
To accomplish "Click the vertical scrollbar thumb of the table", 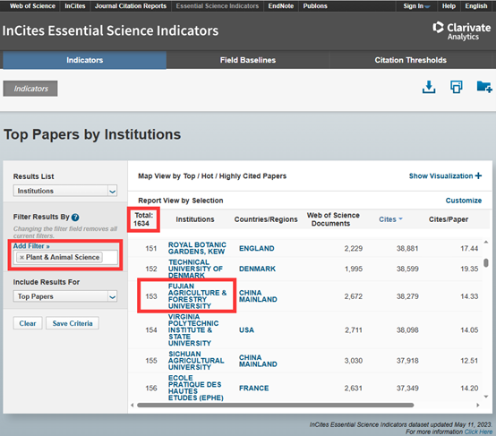I will click(x=486, y=262).
